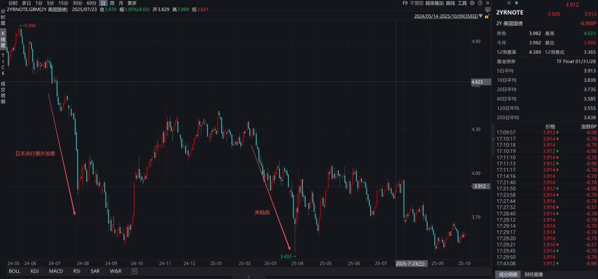Viewport: 598px width, 279px height.
Task: Open the 不复权 adjustment dropdown
Action: [x=415, y=3]
